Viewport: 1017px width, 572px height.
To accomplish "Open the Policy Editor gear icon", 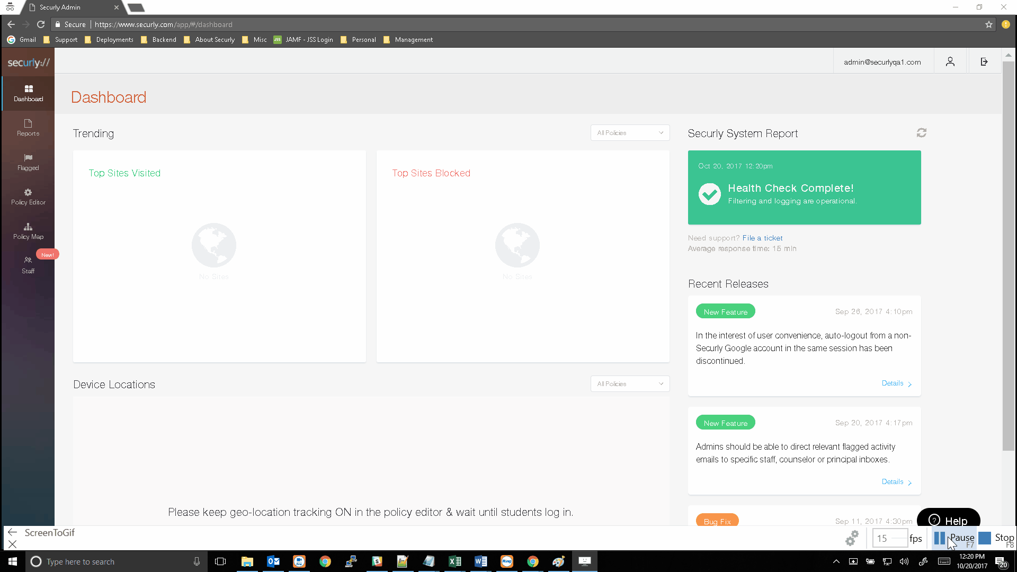I will click(x=28, y=192).
